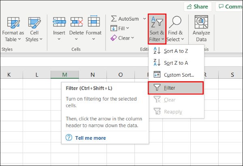
Task: Click the Custom Sort icon
Action: 157,75
